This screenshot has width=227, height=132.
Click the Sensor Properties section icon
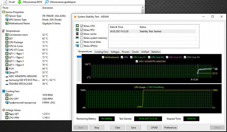click(x=3, y=12)
